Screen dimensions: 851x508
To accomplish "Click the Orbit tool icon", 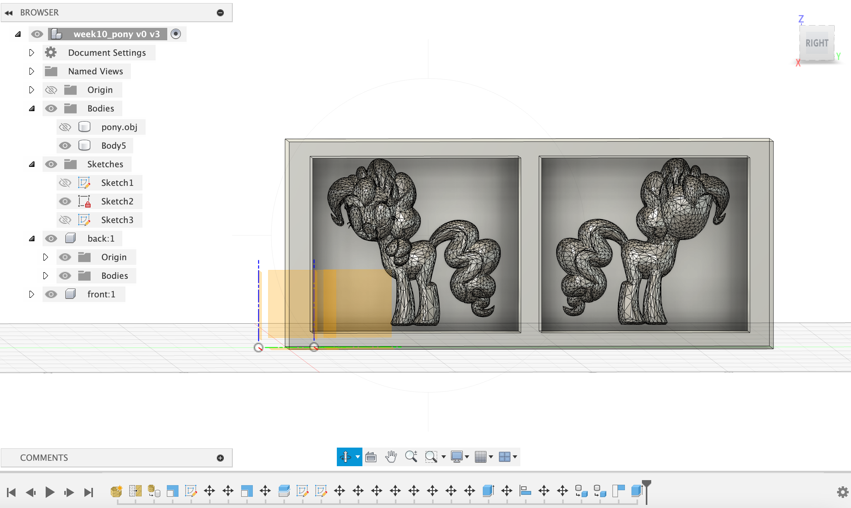I will [x=345, y=457].
